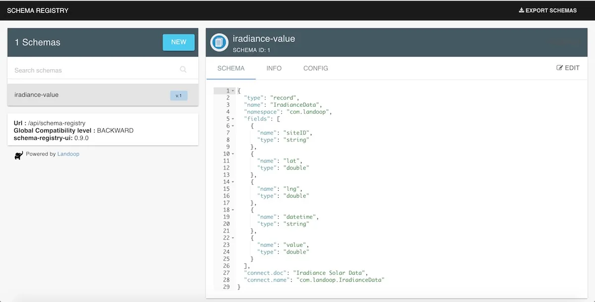Click the schema-registry-ui 0.9.0 version text
The height and width of the screenshot is (302, 595).
click(51, 138)
